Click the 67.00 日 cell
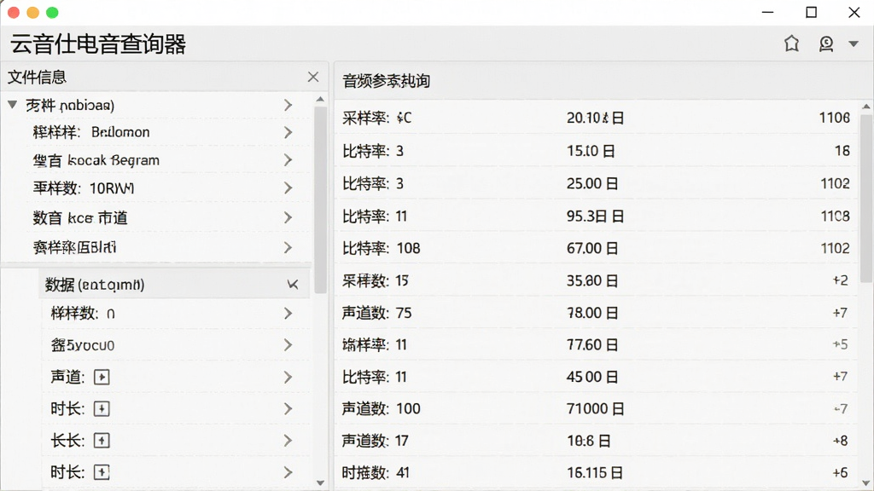Image resolution: width=874 pixels, height=491 pixels. (x=592, y=248)
